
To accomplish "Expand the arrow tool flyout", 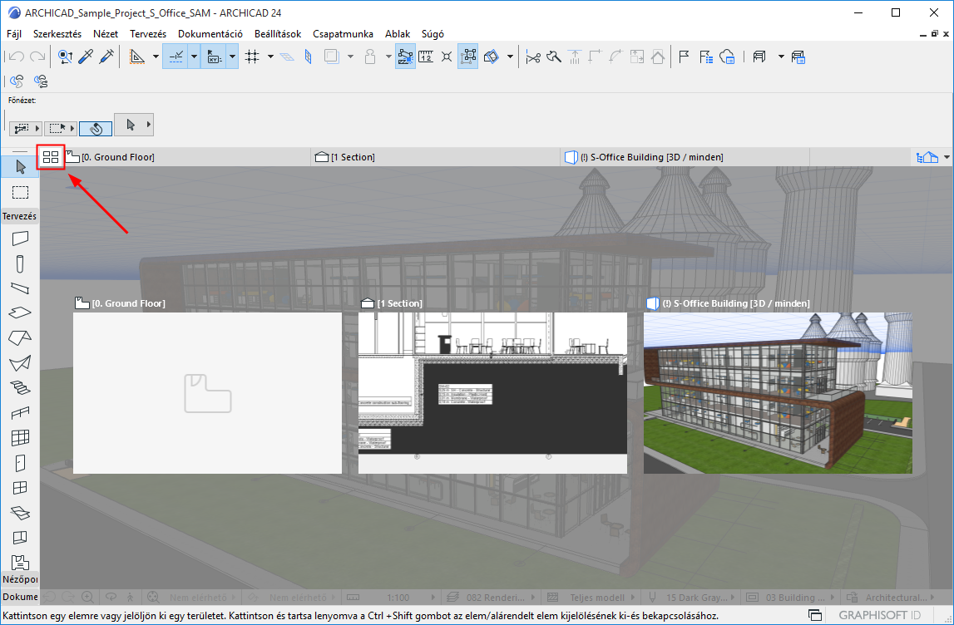I will pos(148,125).
